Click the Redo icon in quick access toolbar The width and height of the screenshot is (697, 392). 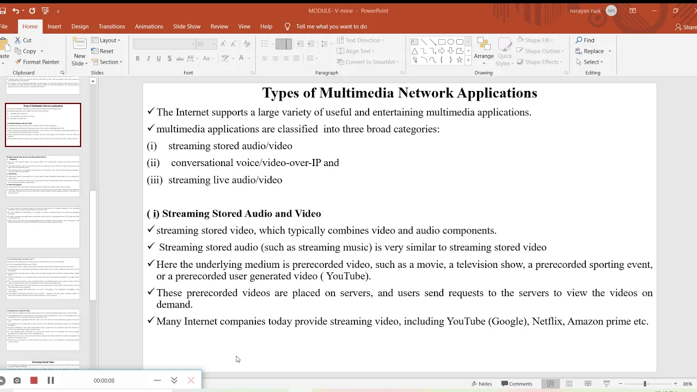[x=32, y=10]
